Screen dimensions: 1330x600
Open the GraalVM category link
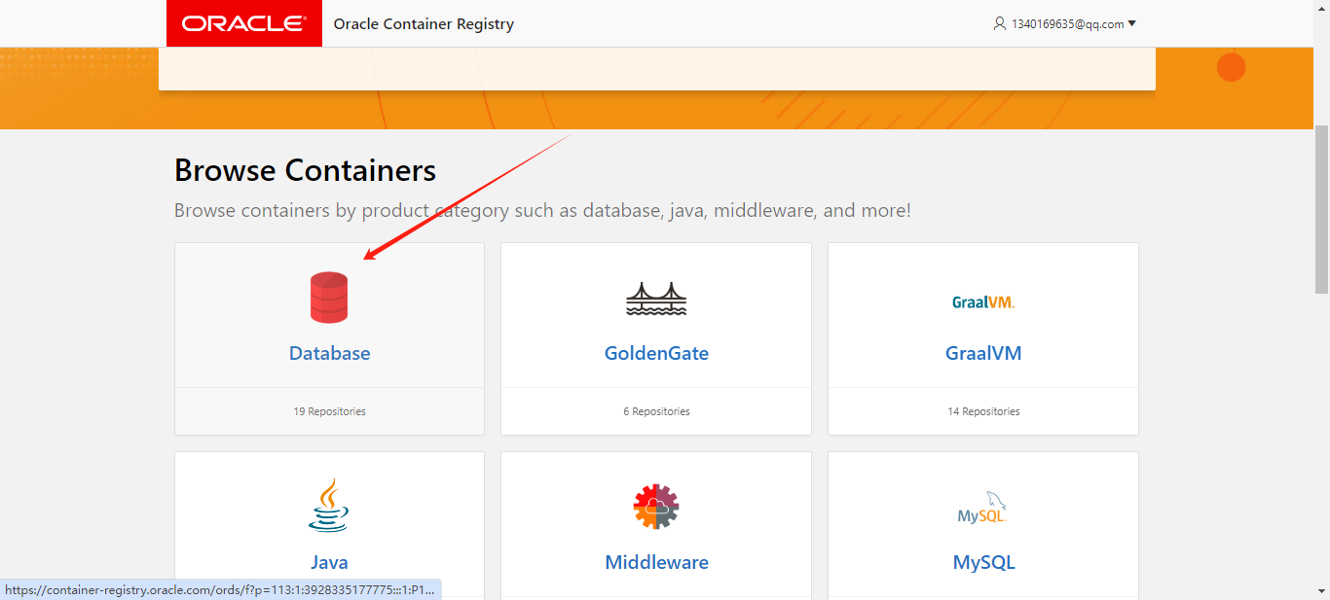(x=983, y=353)
